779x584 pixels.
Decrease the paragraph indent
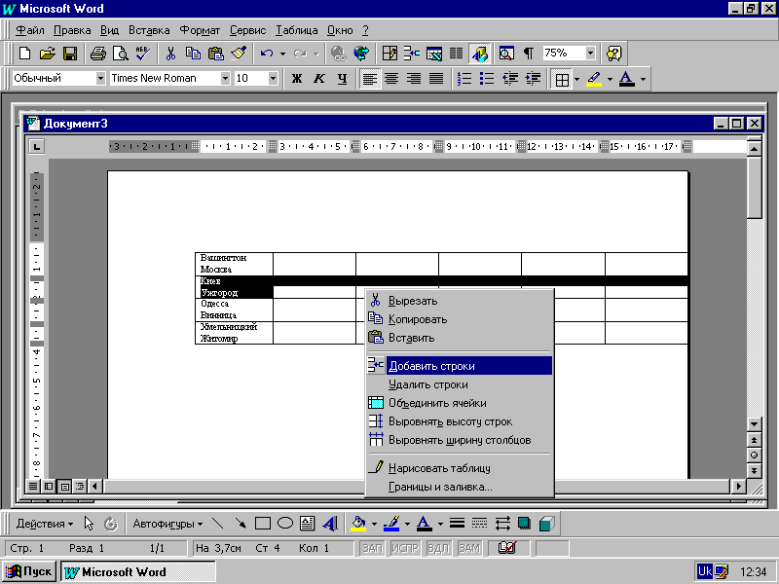click(509, 79)
